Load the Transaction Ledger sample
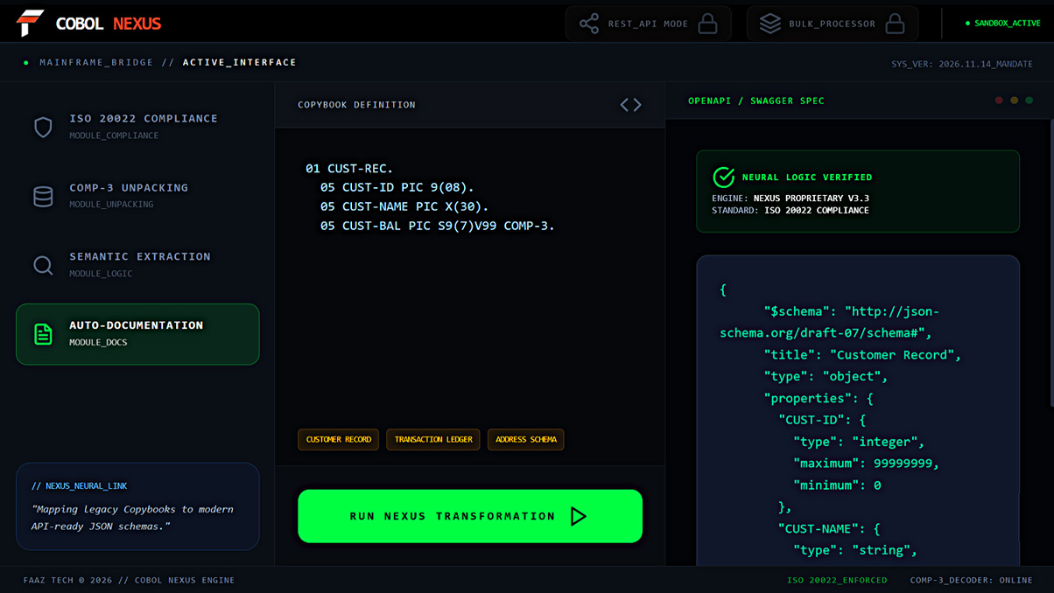1054x593 pixels. [x=433, y=439]
